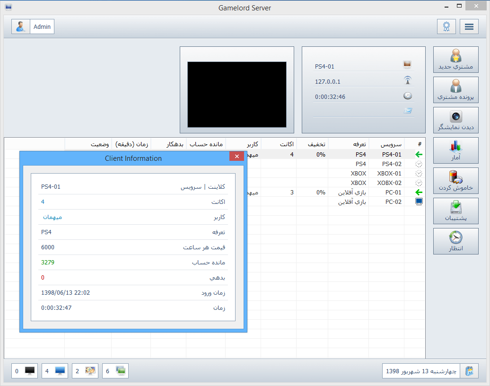Click the calendar icon beside the date
The height and width of the screenshot is (386, 490).
coord(469,371)
